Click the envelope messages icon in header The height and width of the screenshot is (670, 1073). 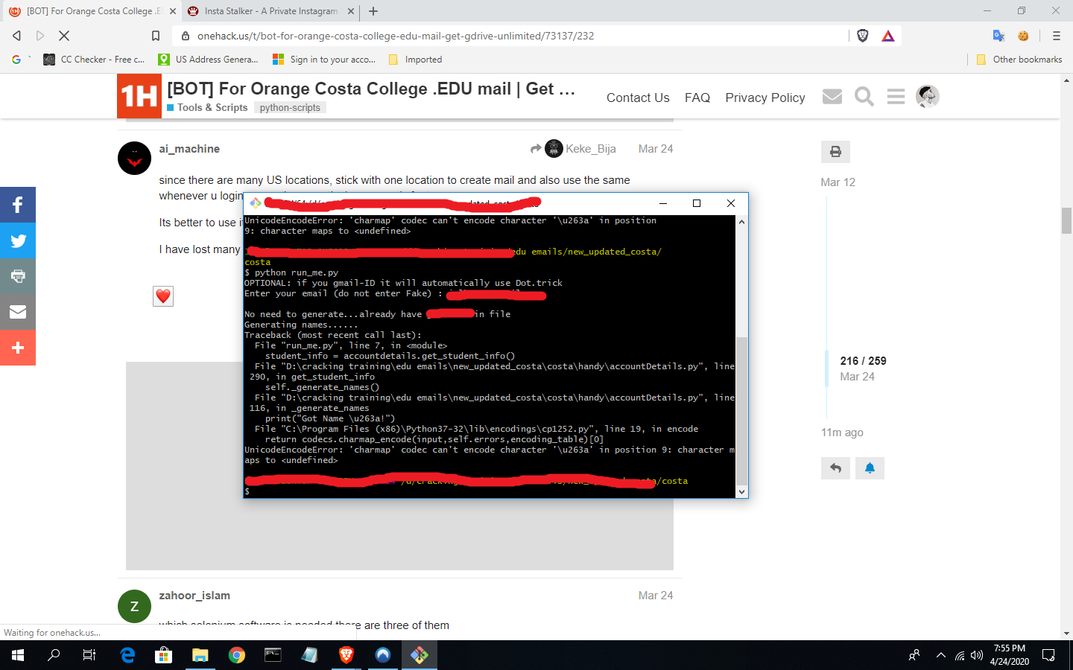coord(832,97)
